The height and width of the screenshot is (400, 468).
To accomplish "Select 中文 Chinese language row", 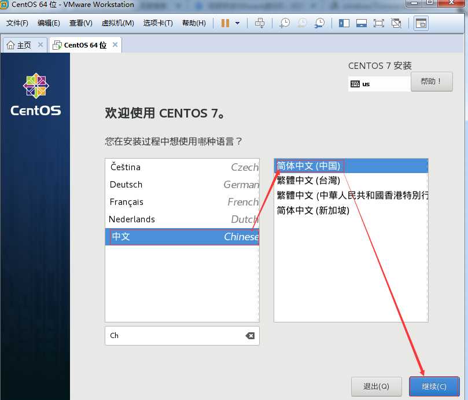I will pyautogui.click(x=182, y=237).
